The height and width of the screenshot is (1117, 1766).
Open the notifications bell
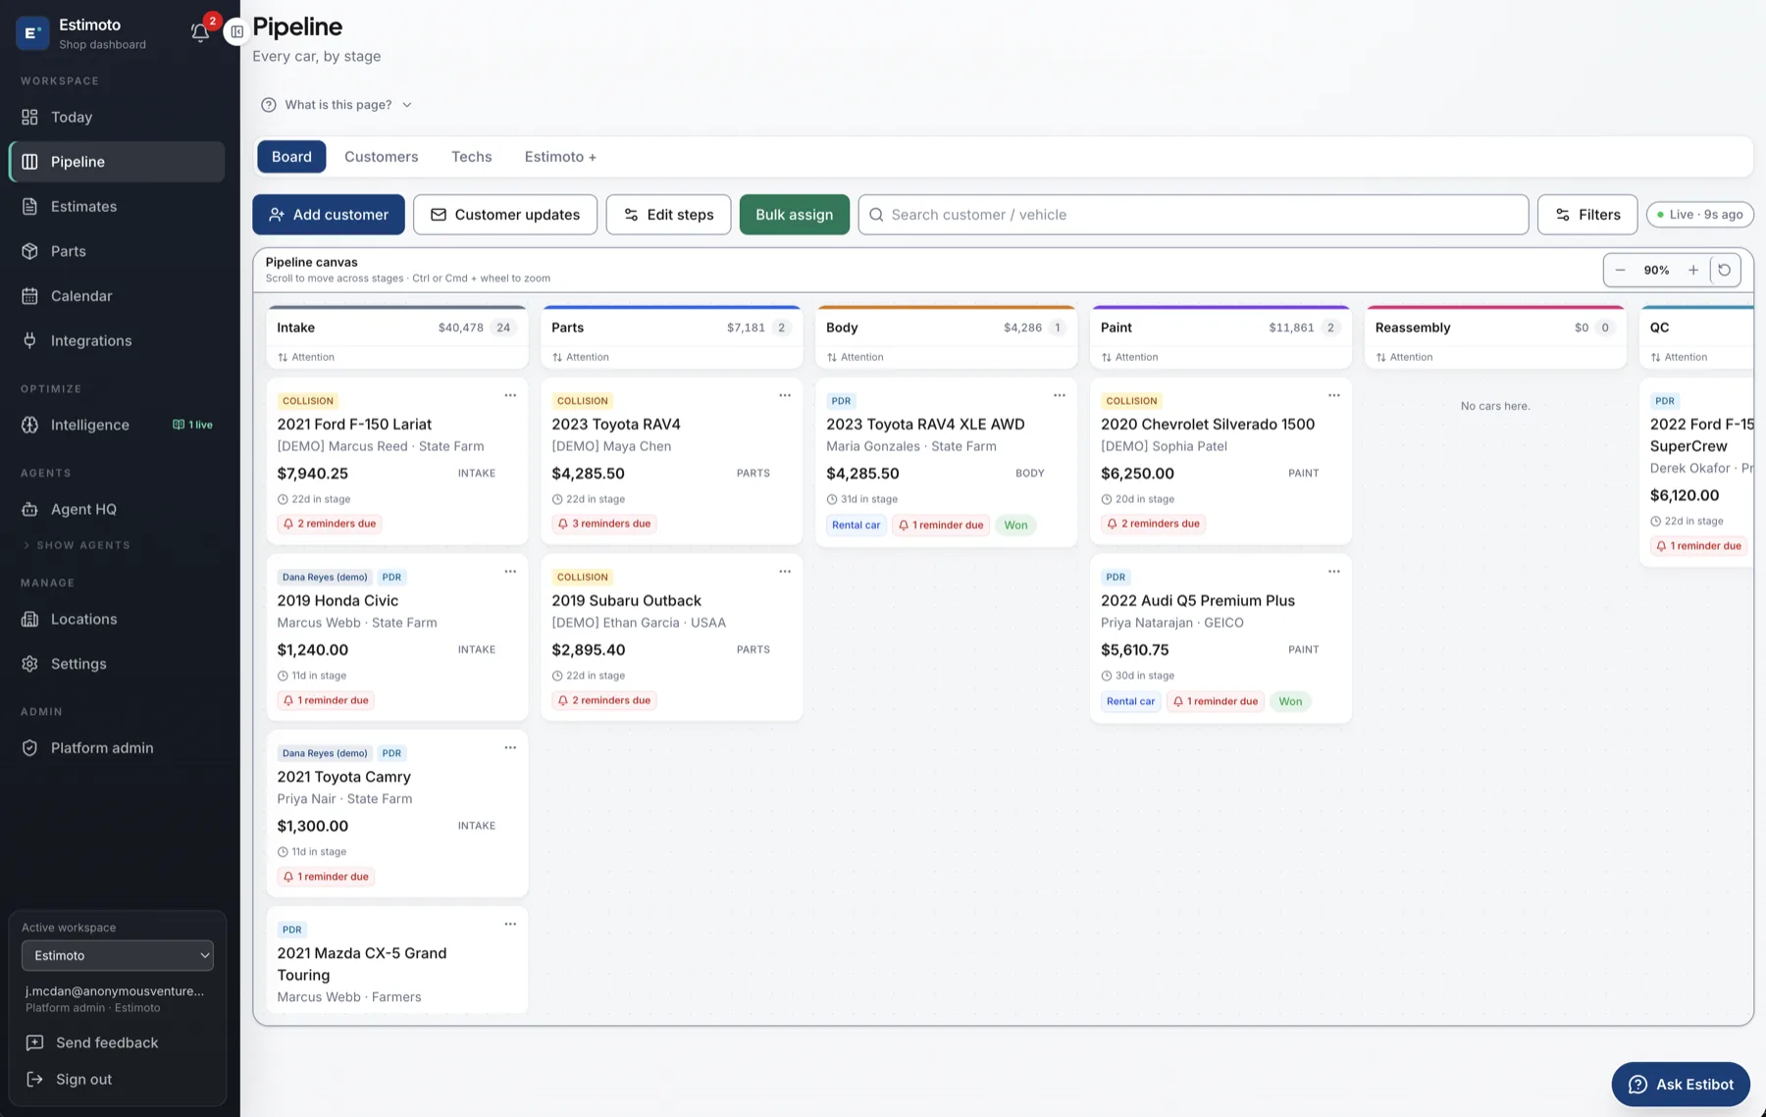point(200,32)
